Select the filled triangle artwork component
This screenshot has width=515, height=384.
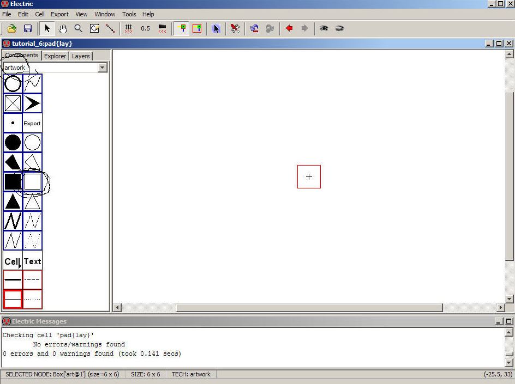tap(13, 202)
